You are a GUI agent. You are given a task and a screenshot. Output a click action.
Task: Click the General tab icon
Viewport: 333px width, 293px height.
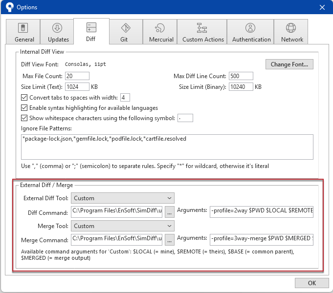23,28
